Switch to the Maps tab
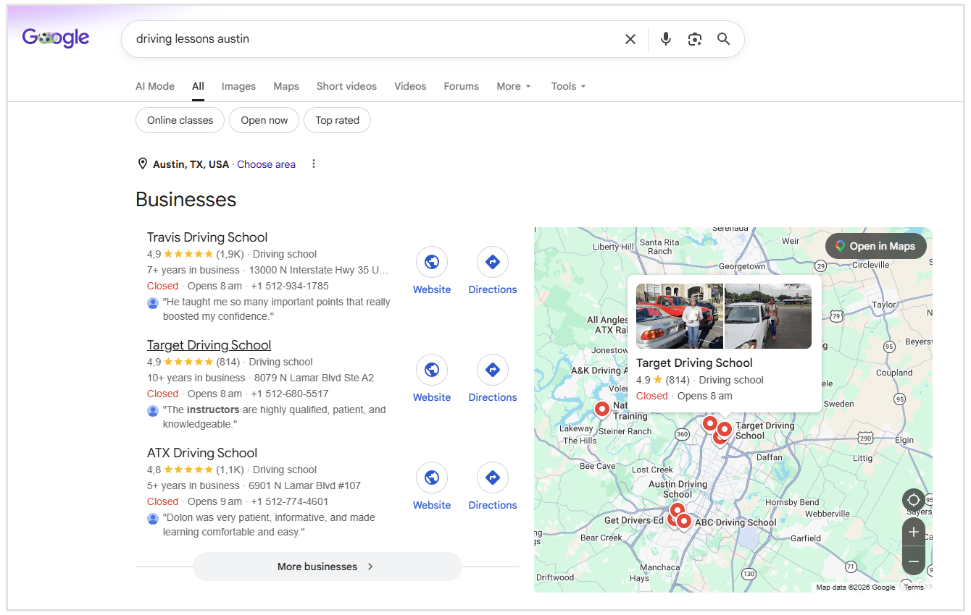The height and width of the screenshot is (615, 971). pos(286,86)
